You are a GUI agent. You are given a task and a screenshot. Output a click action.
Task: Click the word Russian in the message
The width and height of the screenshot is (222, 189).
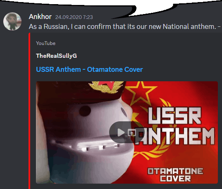pos(56,26)
